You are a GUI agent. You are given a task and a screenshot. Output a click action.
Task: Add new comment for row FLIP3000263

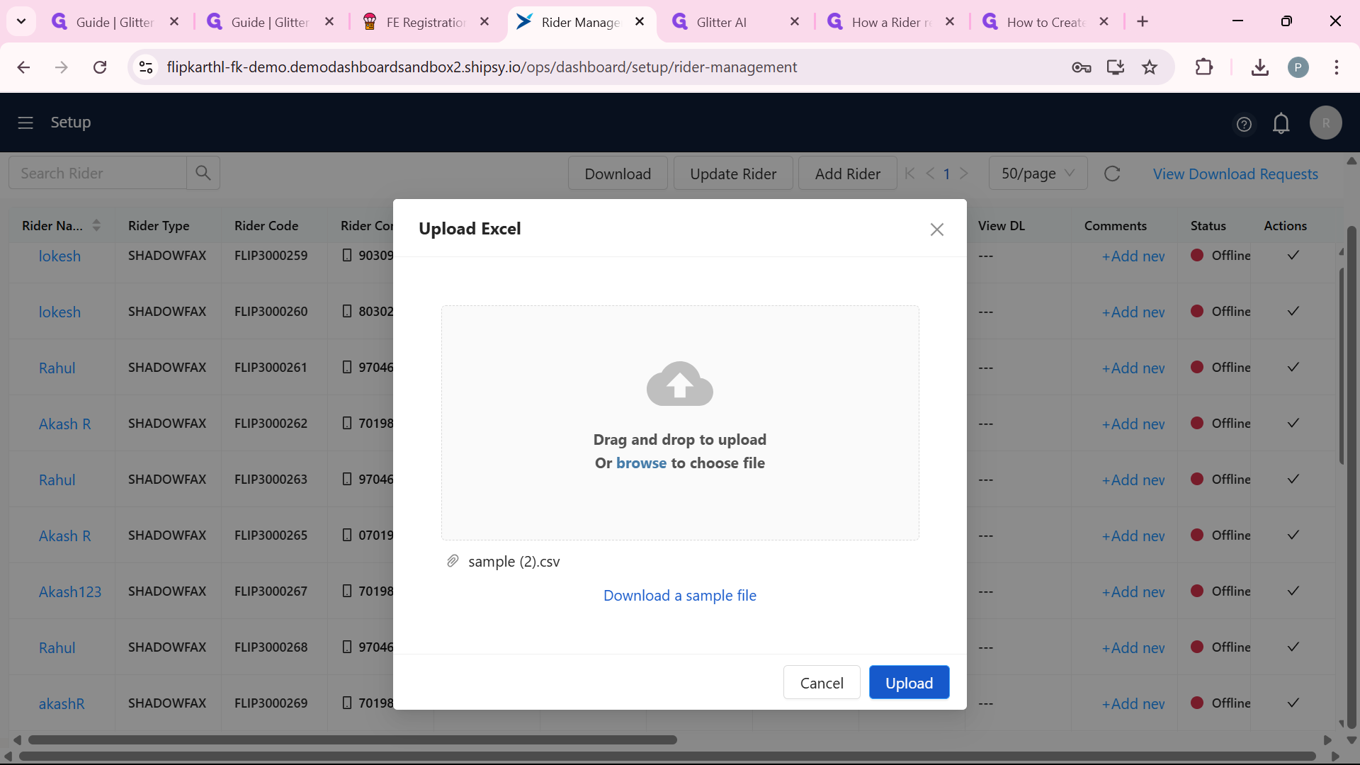coord(1133,480)
